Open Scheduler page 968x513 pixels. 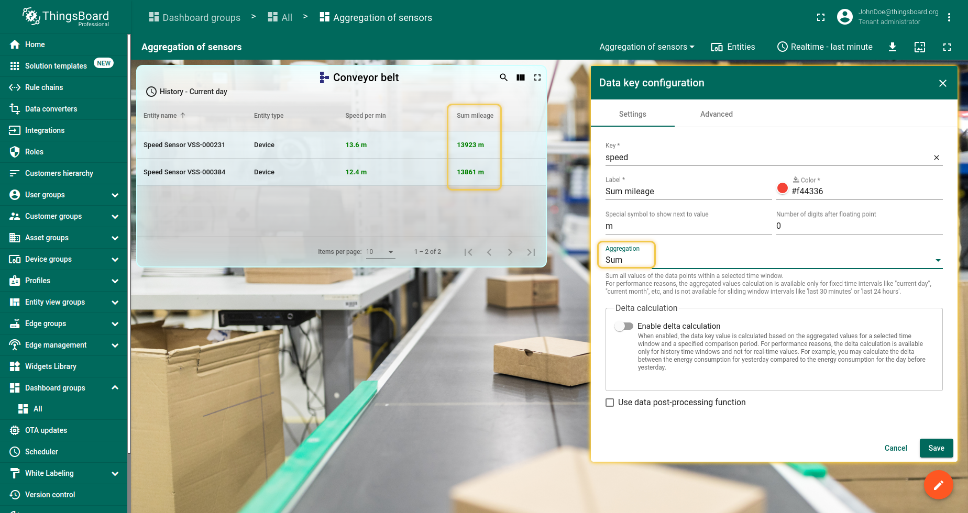pyautogui.click(x=63, y=452)
